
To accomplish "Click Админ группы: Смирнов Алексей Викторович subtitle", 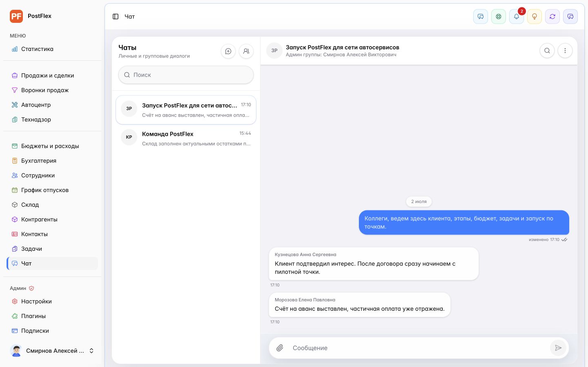I will click(341, 55).
